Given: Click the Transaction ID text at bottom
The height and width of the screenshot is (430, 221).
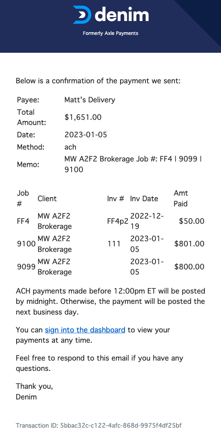Looking at the screenshot, I should click(x=98, y=426).
